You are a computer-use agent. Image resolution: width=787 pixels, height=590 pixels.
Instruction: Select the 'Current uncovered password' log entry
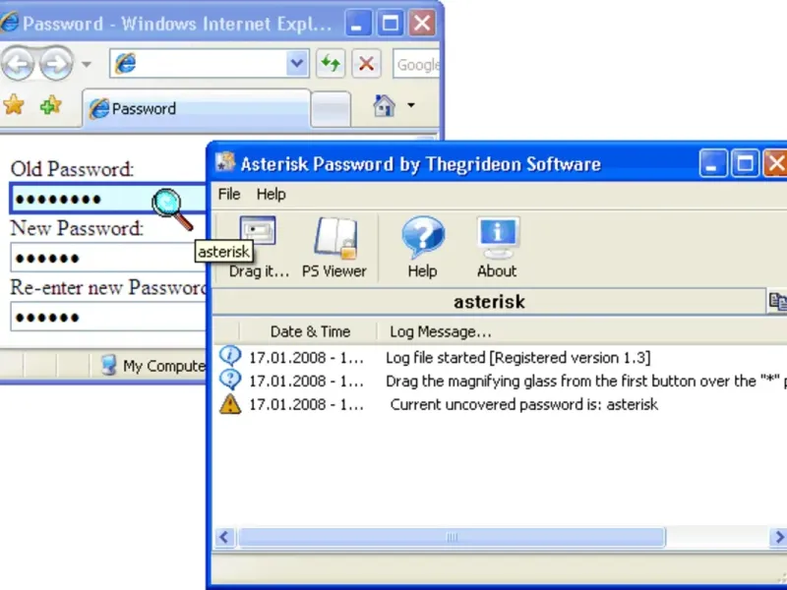(500, 404)
